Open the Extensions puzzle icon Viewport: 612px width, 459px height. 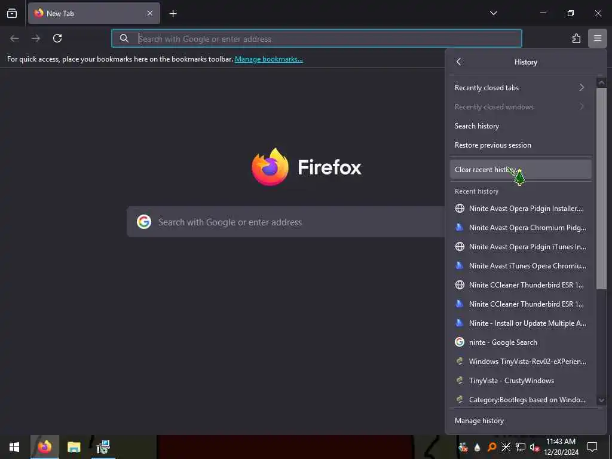(576, 38)
